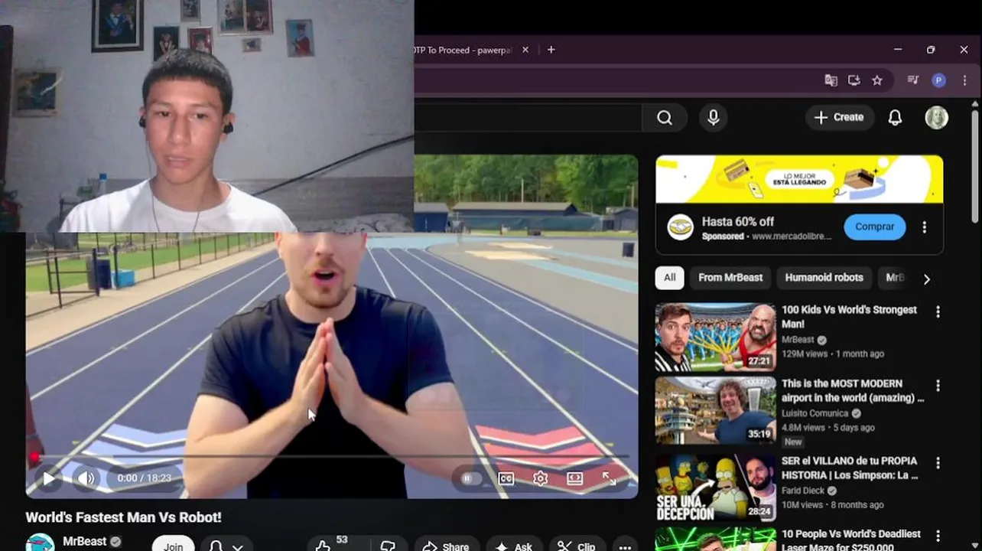
Task: Click the video progress bar
Action: [x=332, y=457]
